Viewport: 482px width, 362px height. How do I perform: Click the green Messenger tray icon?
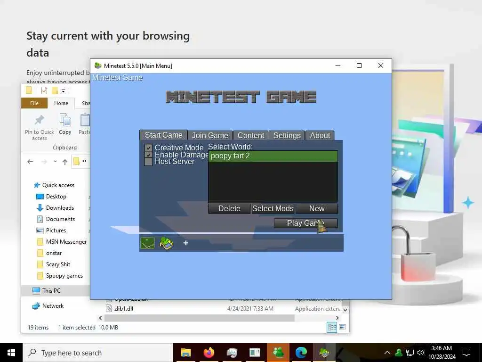tap(399, 353)
